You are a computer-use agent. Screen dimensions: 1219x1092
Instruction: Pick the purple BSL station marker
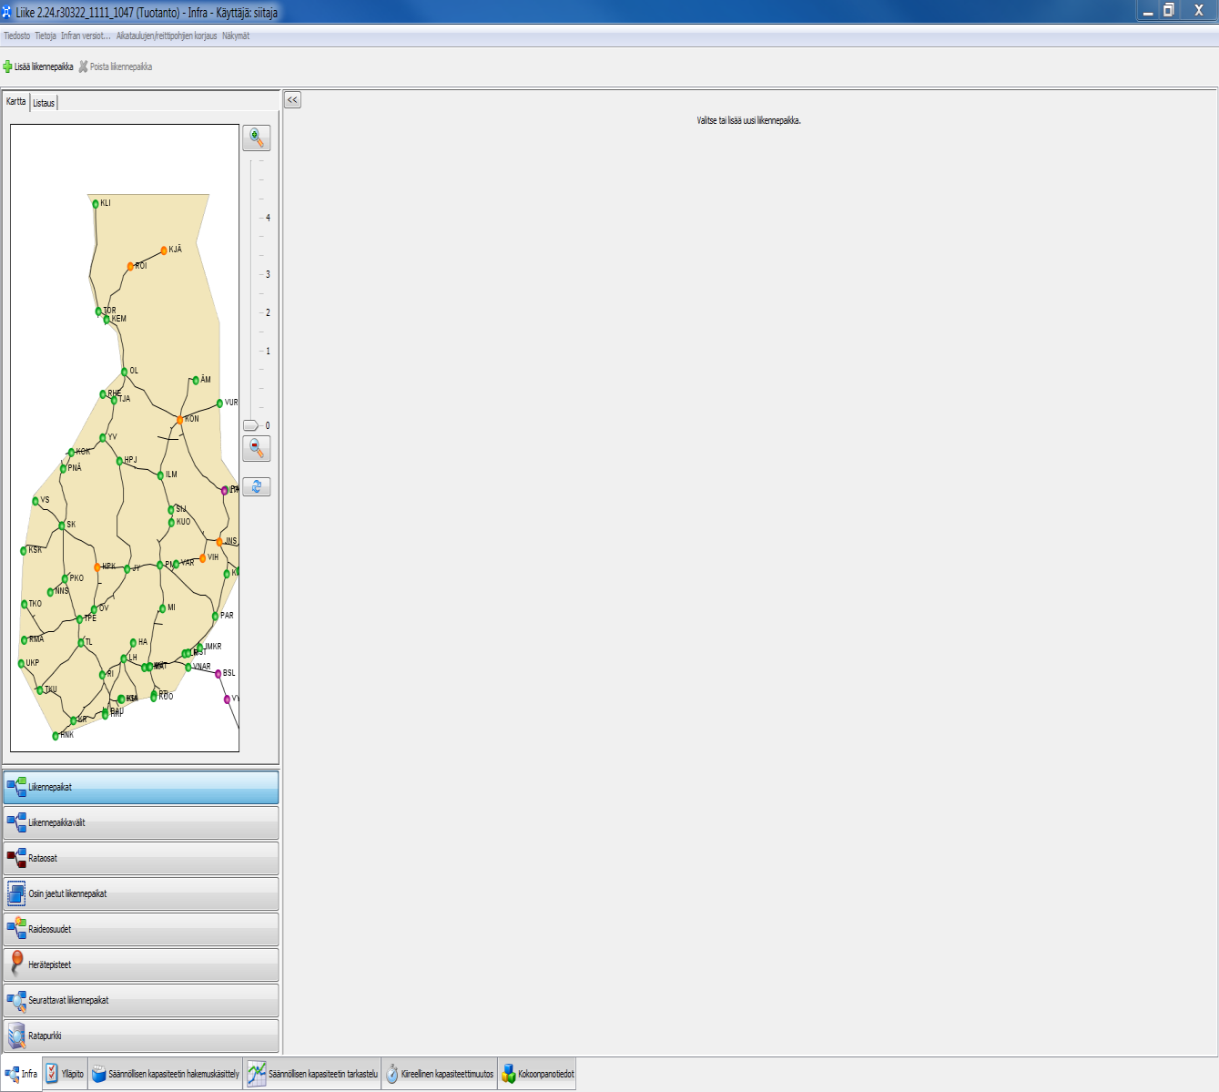[x=218, y=674]
